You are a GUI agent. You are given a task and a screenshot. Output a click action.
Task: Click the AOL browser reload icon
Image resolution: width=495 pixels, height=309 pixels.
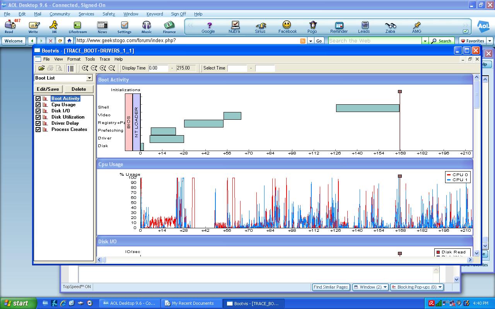tap(60, 41)
